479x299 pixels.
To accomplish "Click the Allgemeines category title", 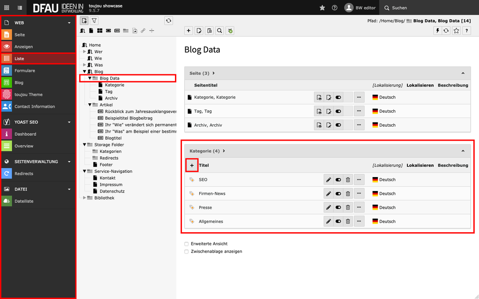I will click(211, 221).
